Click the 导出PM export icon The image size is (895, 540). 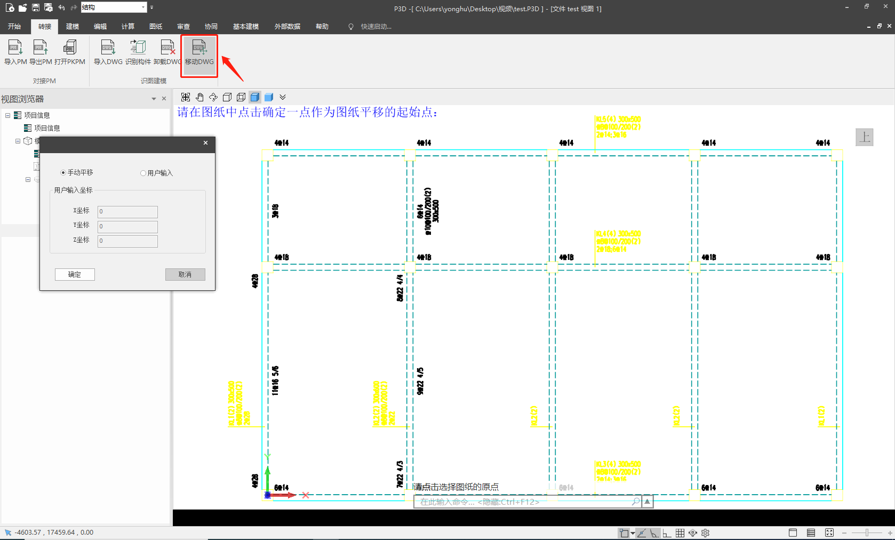point(41,48)
